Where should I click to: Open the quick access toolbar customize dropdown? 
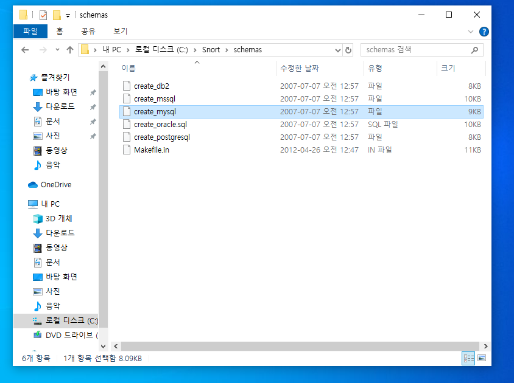[68, 15]
